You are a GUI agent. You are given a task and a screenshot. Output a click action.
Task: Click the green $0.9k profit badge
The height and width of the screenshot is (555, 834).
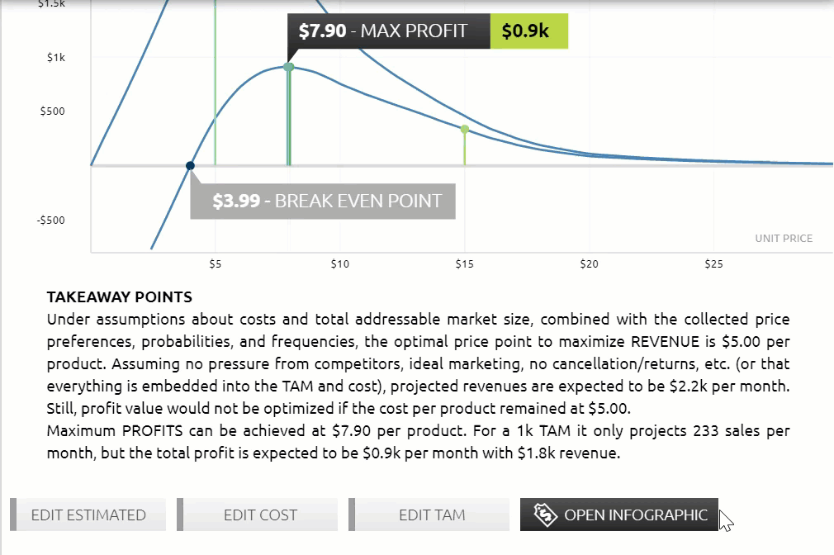tap(528, 31)
